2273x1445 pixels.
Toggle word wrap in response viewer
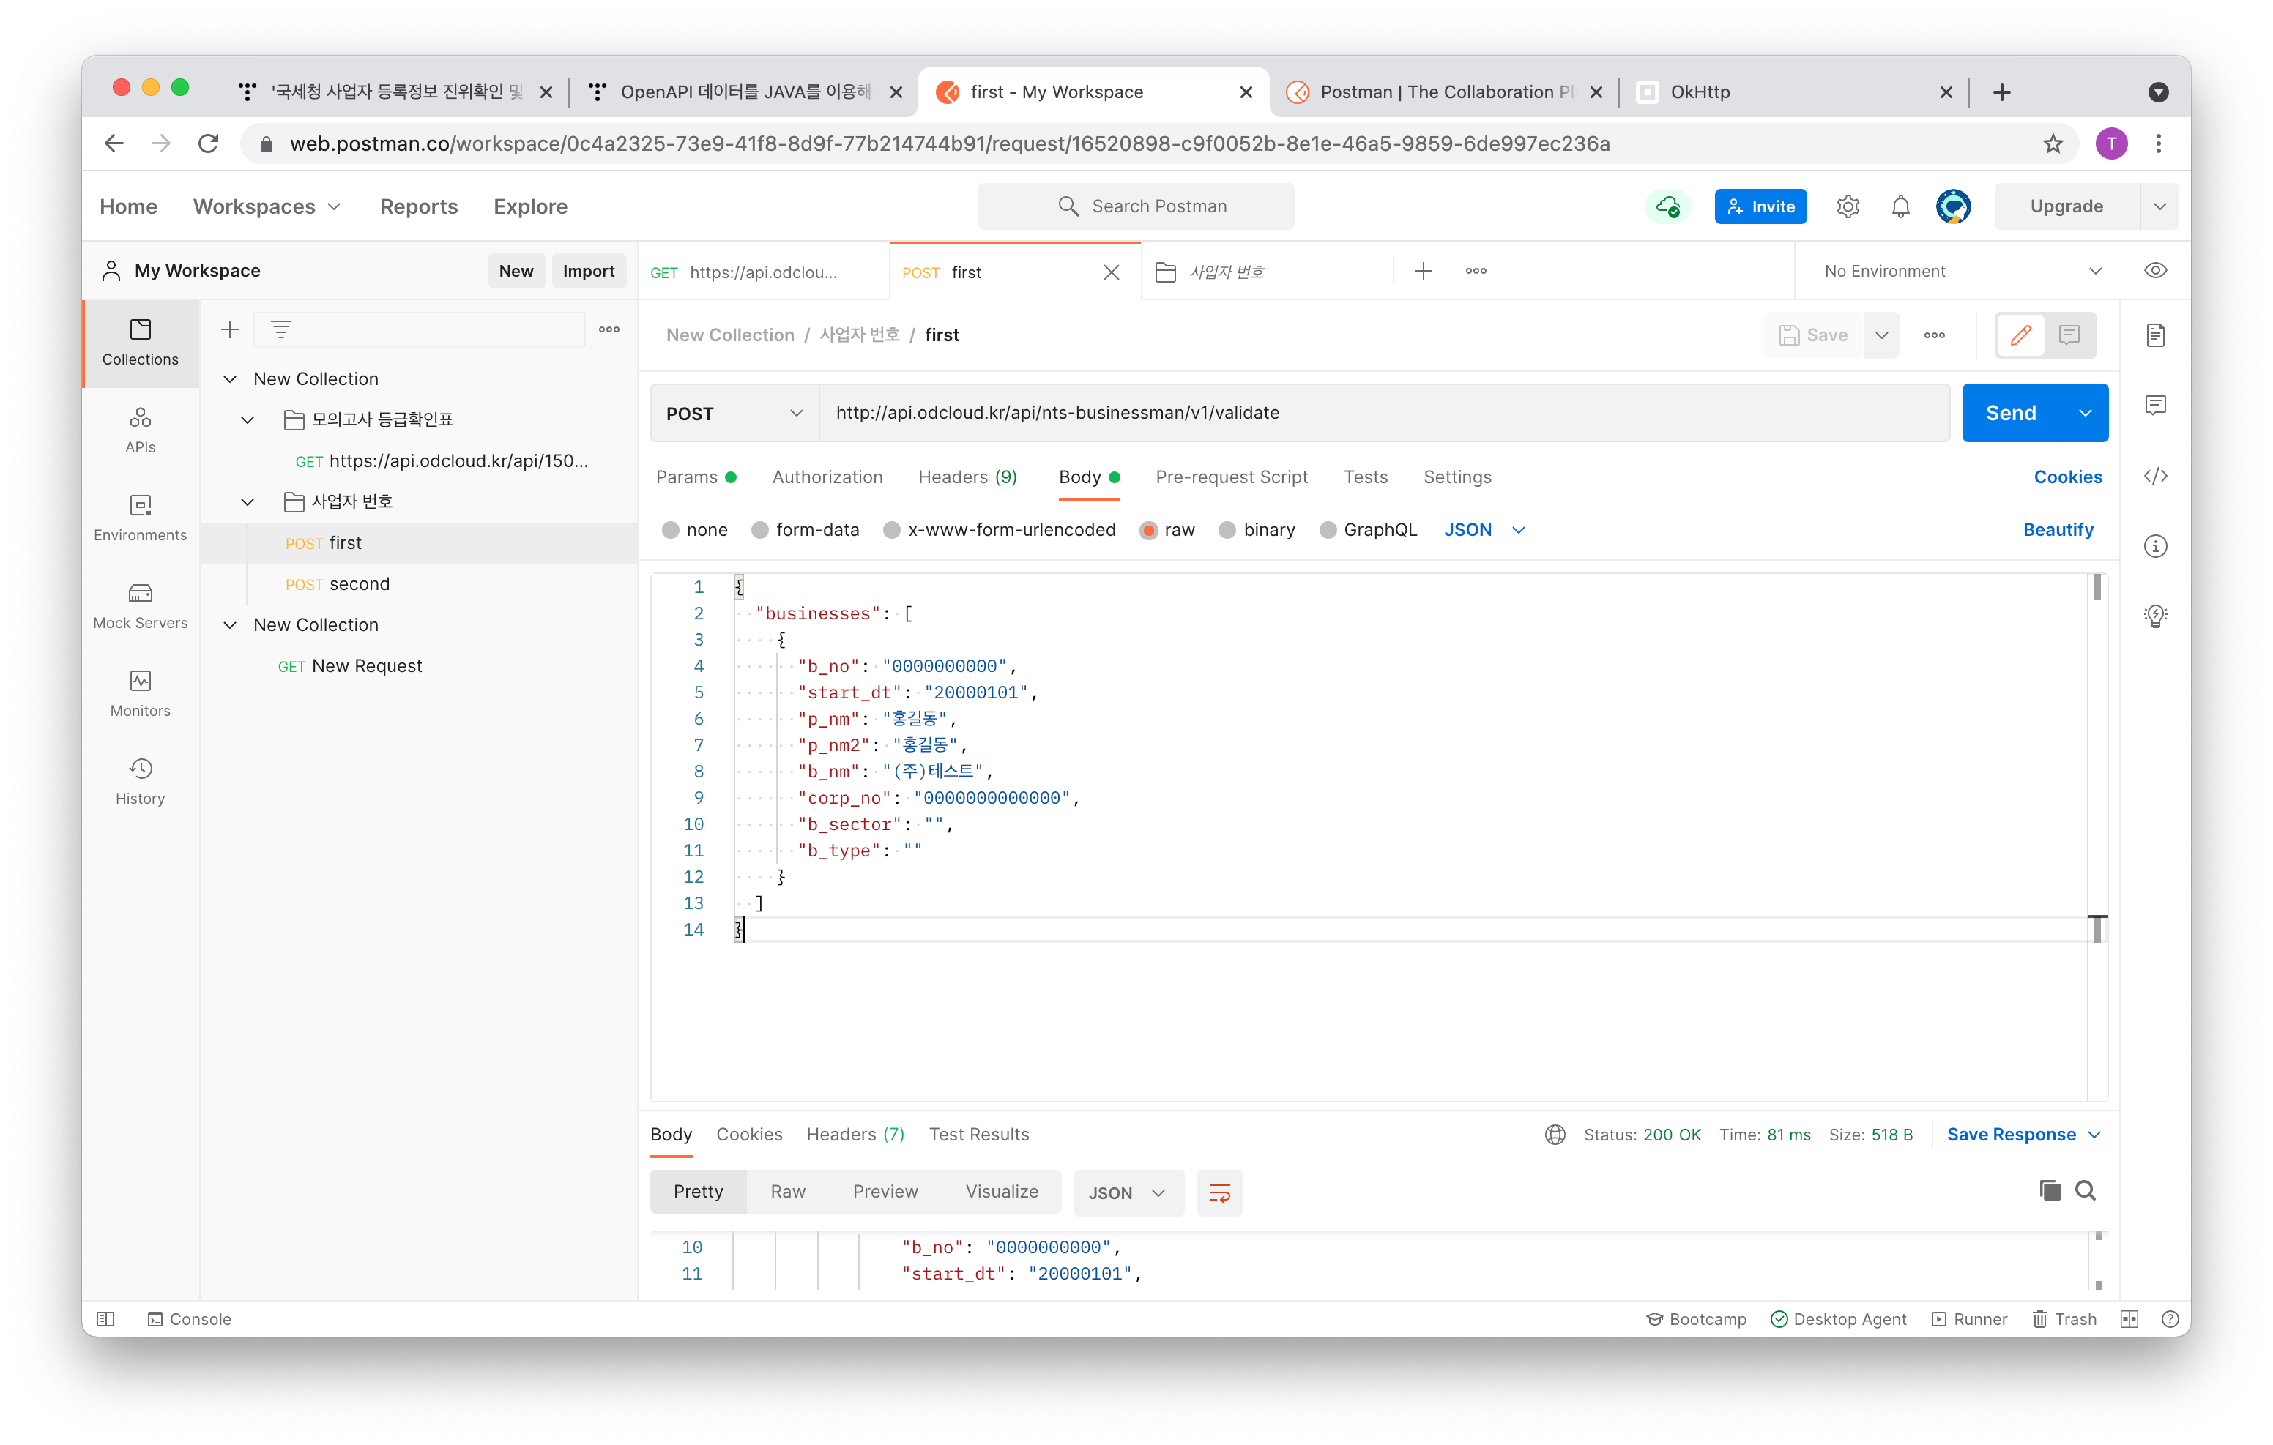coord(1219,1193)
